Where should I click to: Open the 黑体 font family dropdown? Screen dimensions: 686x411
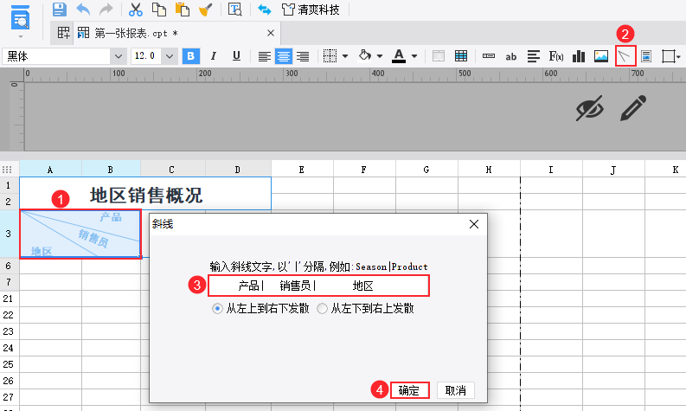(119, 56)
